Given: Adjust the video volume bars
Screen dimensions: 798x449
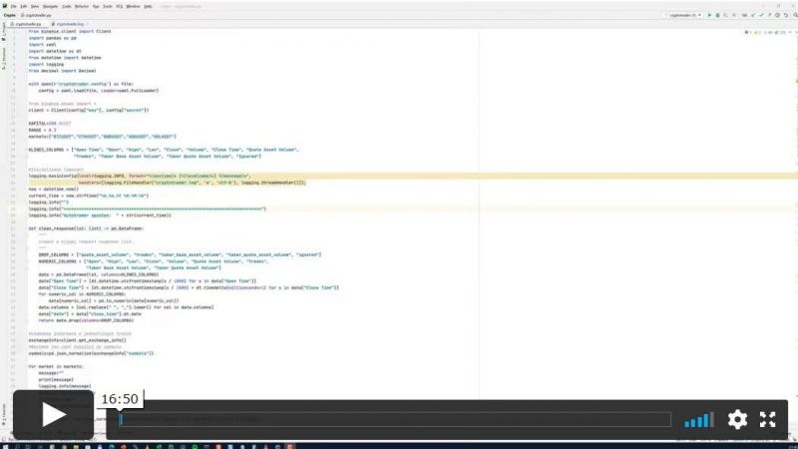Looking at the screenshot, I should [699, 419].
